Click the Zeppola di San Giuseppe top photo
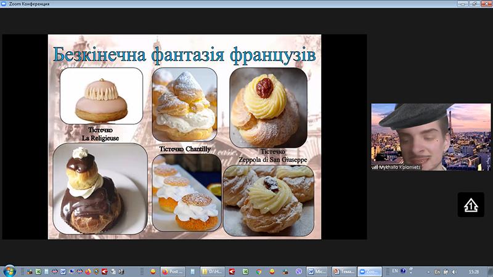Image resolution: width=493 pixels, height=277 pixels. coord(268,106)
